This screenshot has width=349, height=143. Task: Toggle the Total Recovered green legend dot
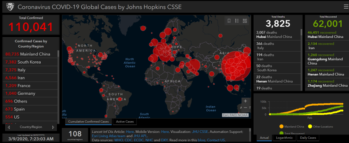point(281,133)
